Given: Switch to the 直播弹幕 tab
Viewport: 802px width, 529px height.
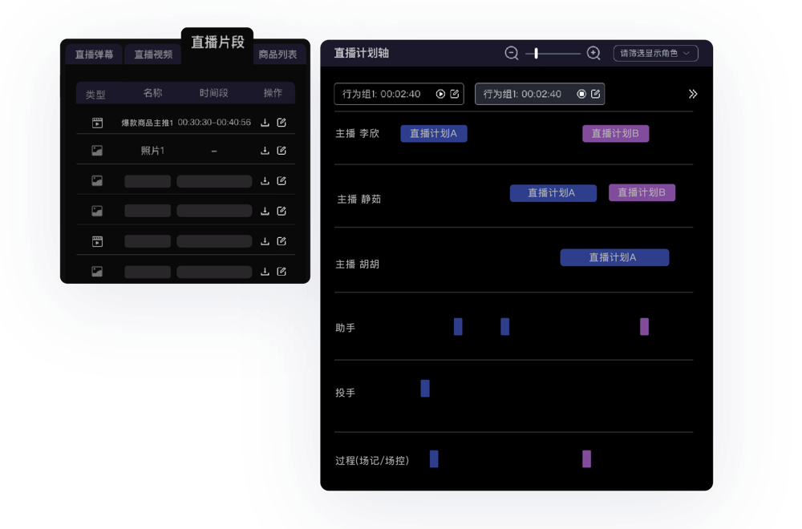Looking at the screenshot, I should point(94,55).
